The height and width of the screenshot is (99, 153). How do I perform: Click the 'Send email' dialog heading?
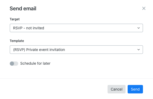click(23, 8)
